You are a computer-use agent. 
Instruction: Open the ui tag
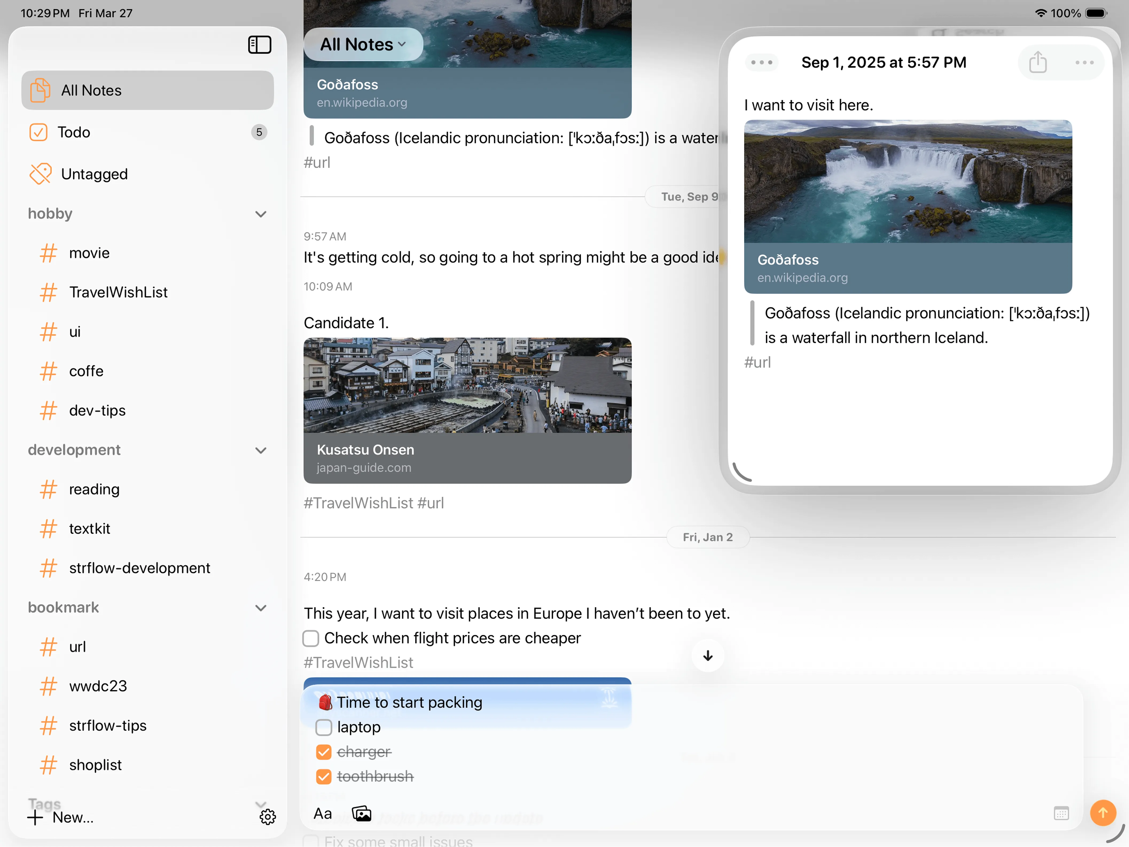coord(147,331)
